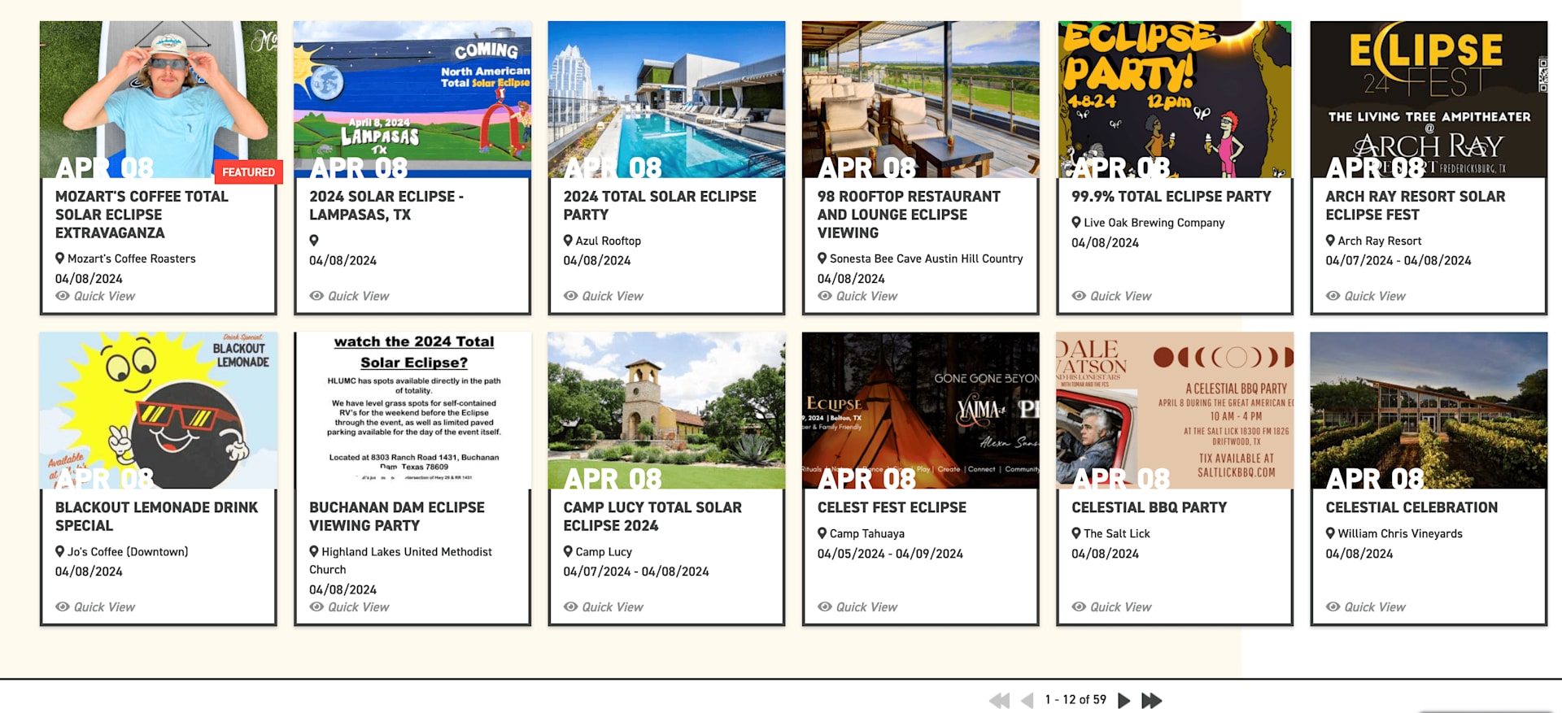Click location pin beside Sonesta Bee Cave
This screenshot has height=713, width=1562.
(822, 259)
